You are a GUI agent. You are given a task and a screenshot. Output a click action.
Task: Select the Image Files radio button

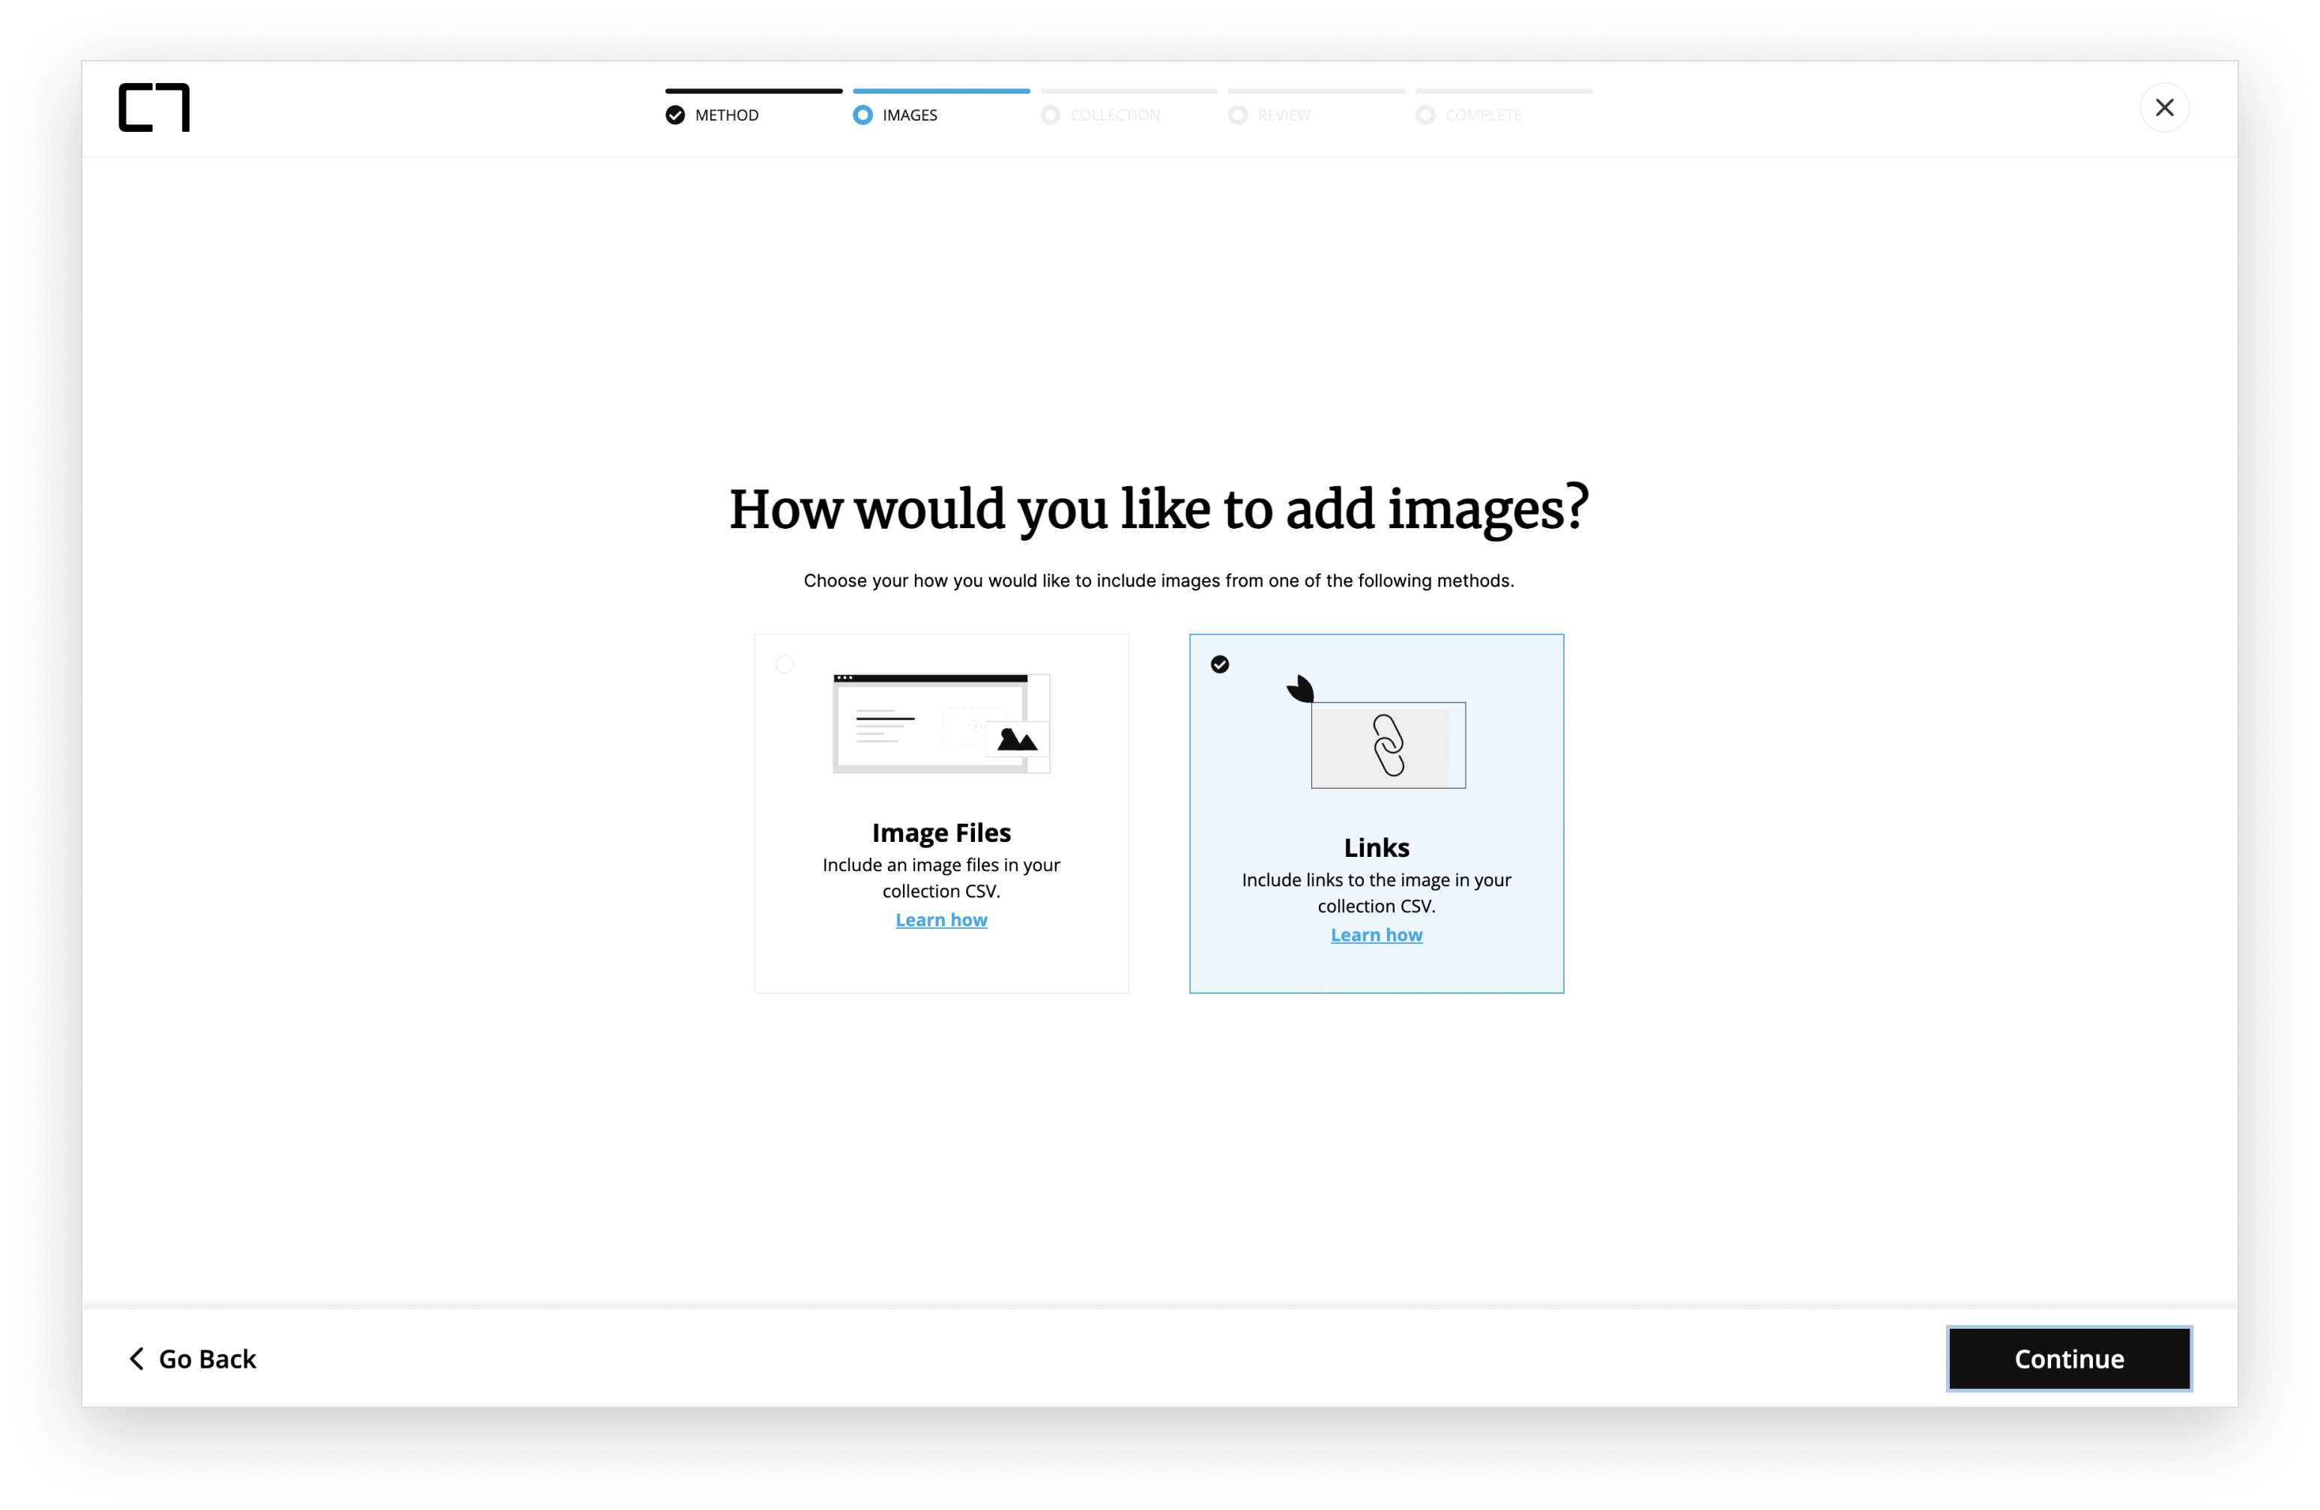(785, 664)
